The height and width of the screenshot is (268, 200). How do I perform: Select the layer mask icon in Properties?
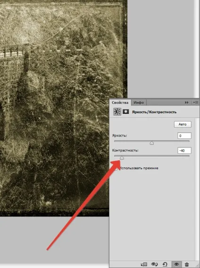tap(125, 112)
